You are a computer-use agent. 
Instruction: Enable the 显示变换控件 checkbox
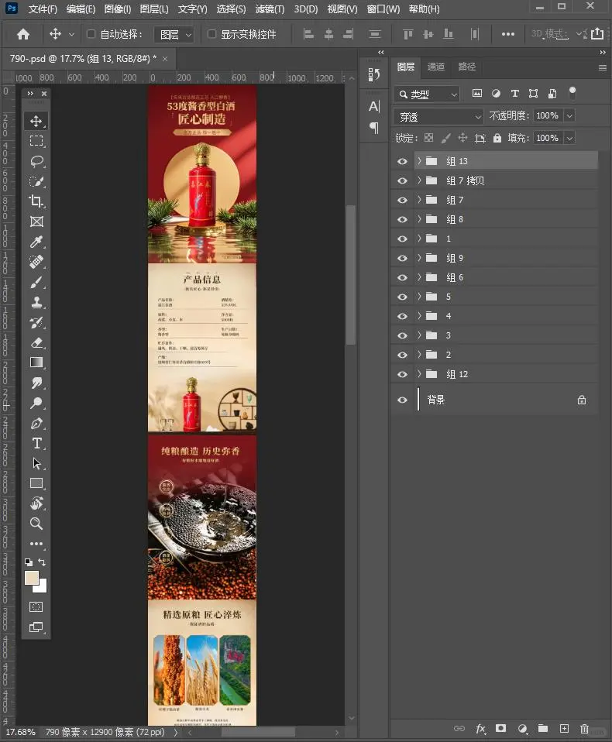tap(211, 34)
